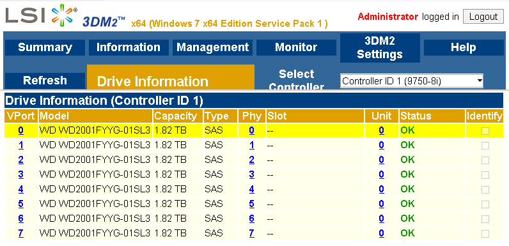
Task: Toggle the Identify checkbox in VPort 7 row
Action: click(485, 234)
